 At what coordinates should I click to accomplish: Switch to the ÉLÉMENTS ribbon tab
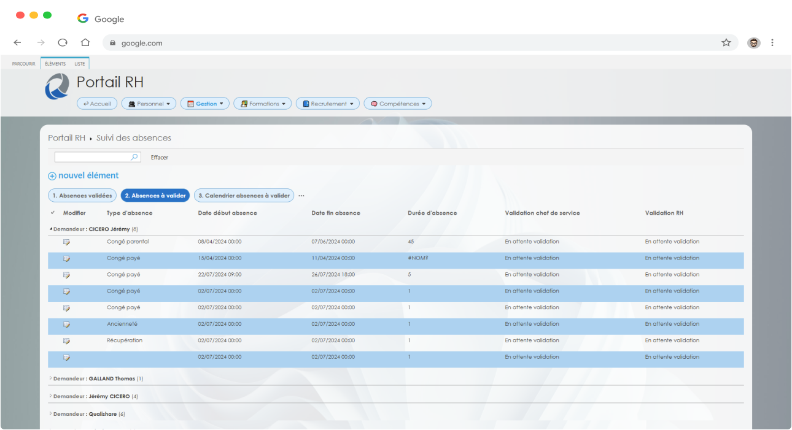click(x=55, y=64)
